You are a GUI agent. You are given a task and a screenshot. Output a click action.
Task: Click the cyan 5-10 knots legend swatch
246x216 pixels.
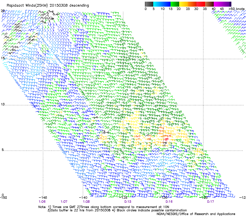pyautogui.click(x=158, y=4)
